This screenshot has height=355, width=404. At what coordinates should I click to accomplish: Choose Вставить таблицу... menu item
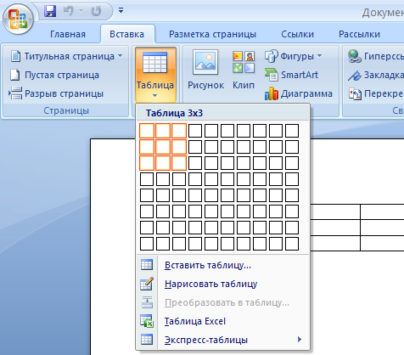click(x=223, y=265)
